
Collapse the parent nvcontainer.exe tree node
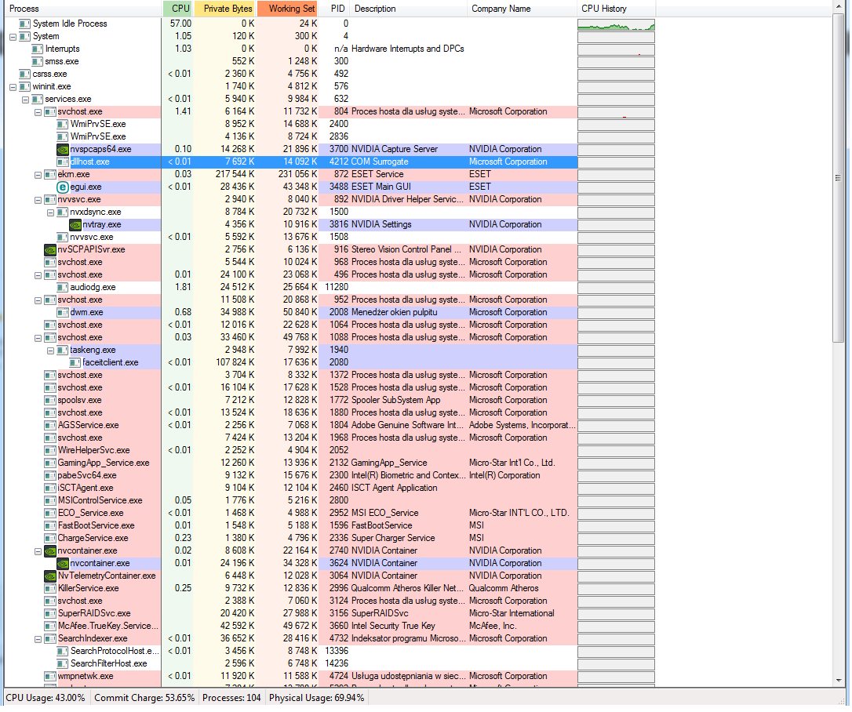(38, 551)
